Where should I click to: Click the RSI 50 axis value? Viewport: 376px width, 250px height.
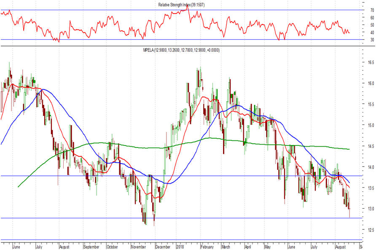(x=372, y=25)
